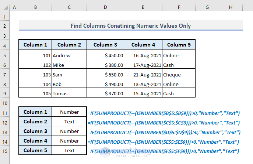
Task: Click "Column 1" label in the lower summary table
Action: coord(35,112)
